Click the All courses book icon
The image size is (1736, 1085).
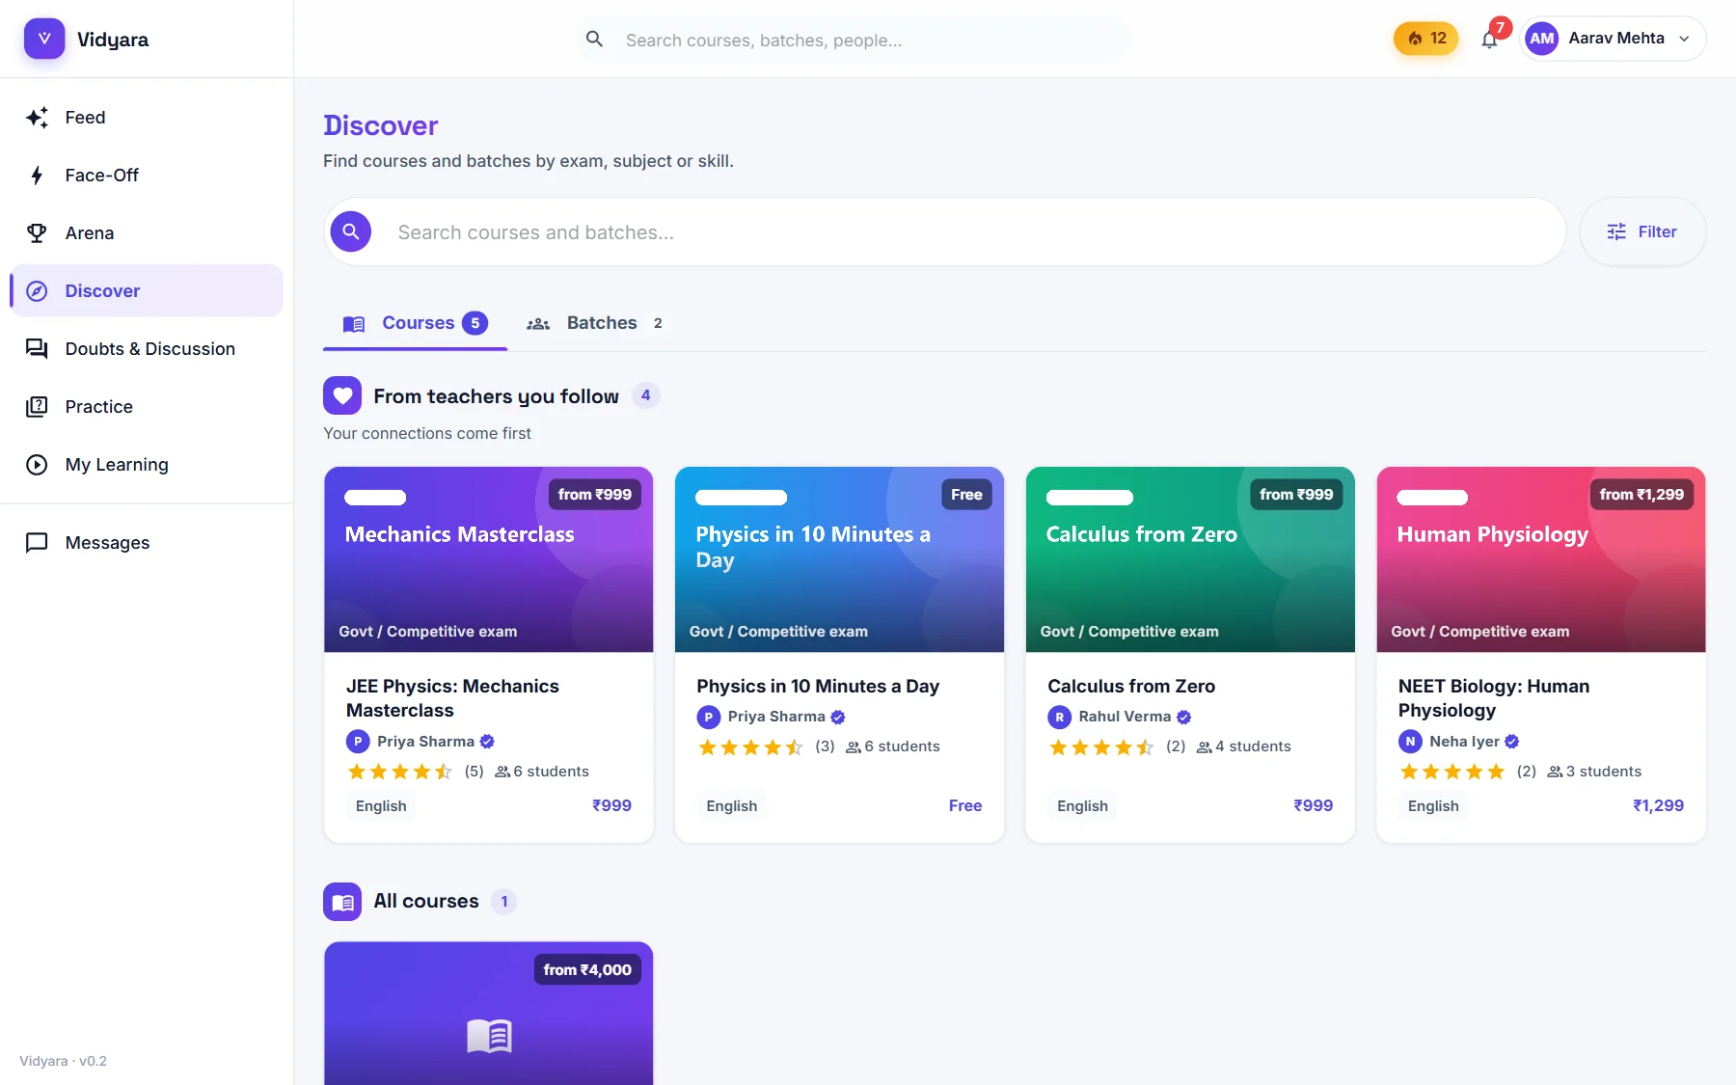click(342, 902)
